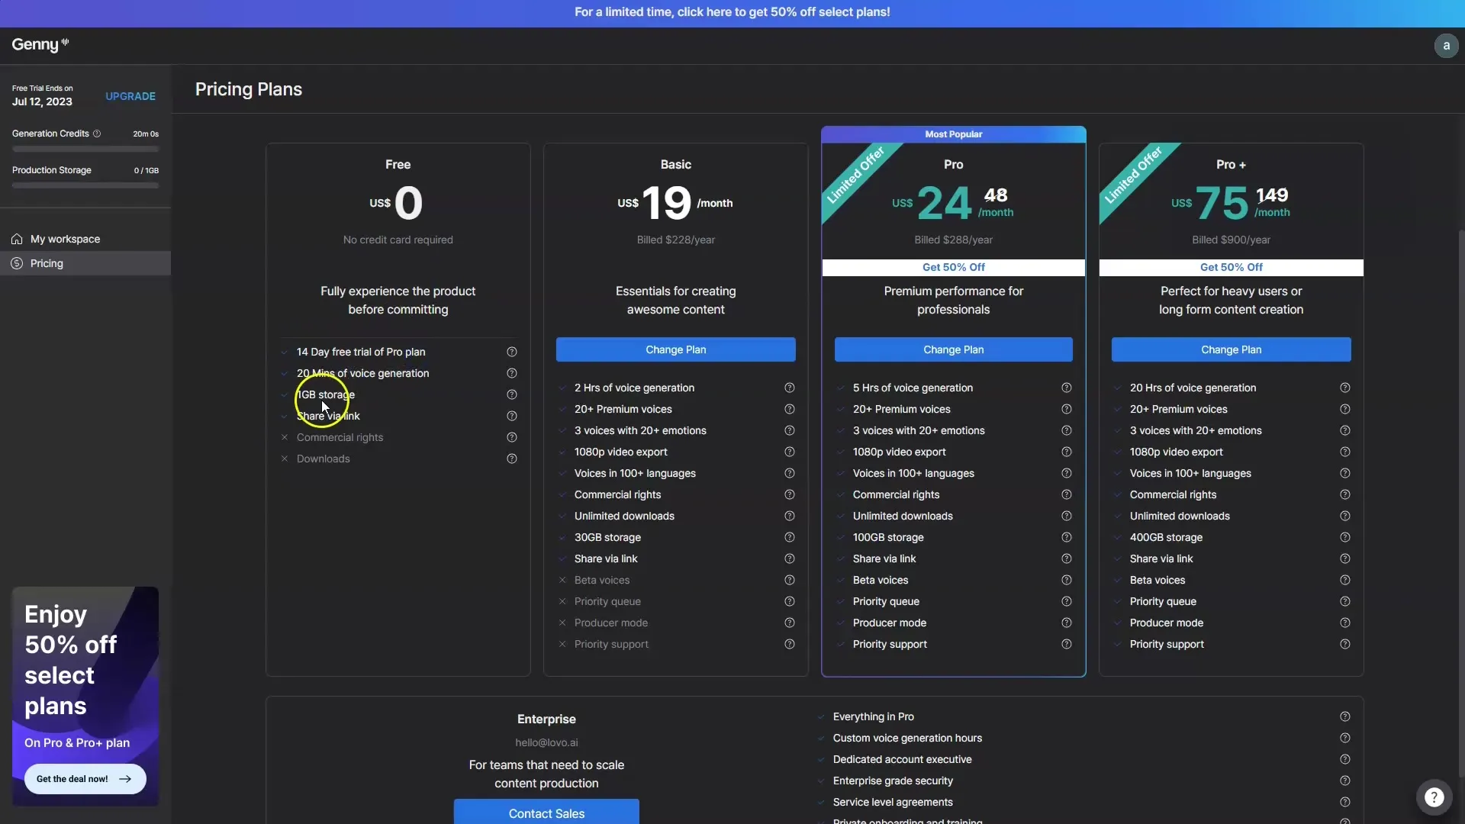Click the 'Get the deal now!' button

point(85,779)
